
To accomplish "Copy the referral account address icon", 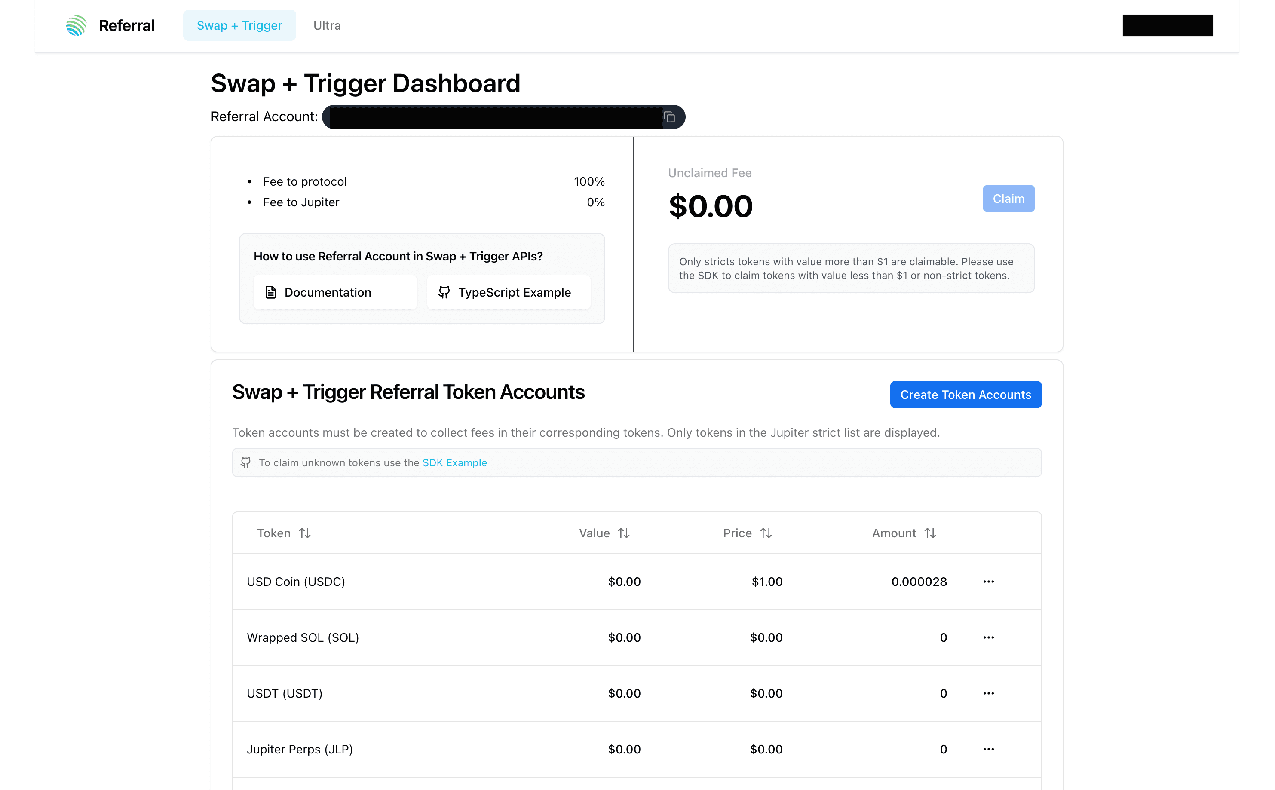I will click(669, 117).
